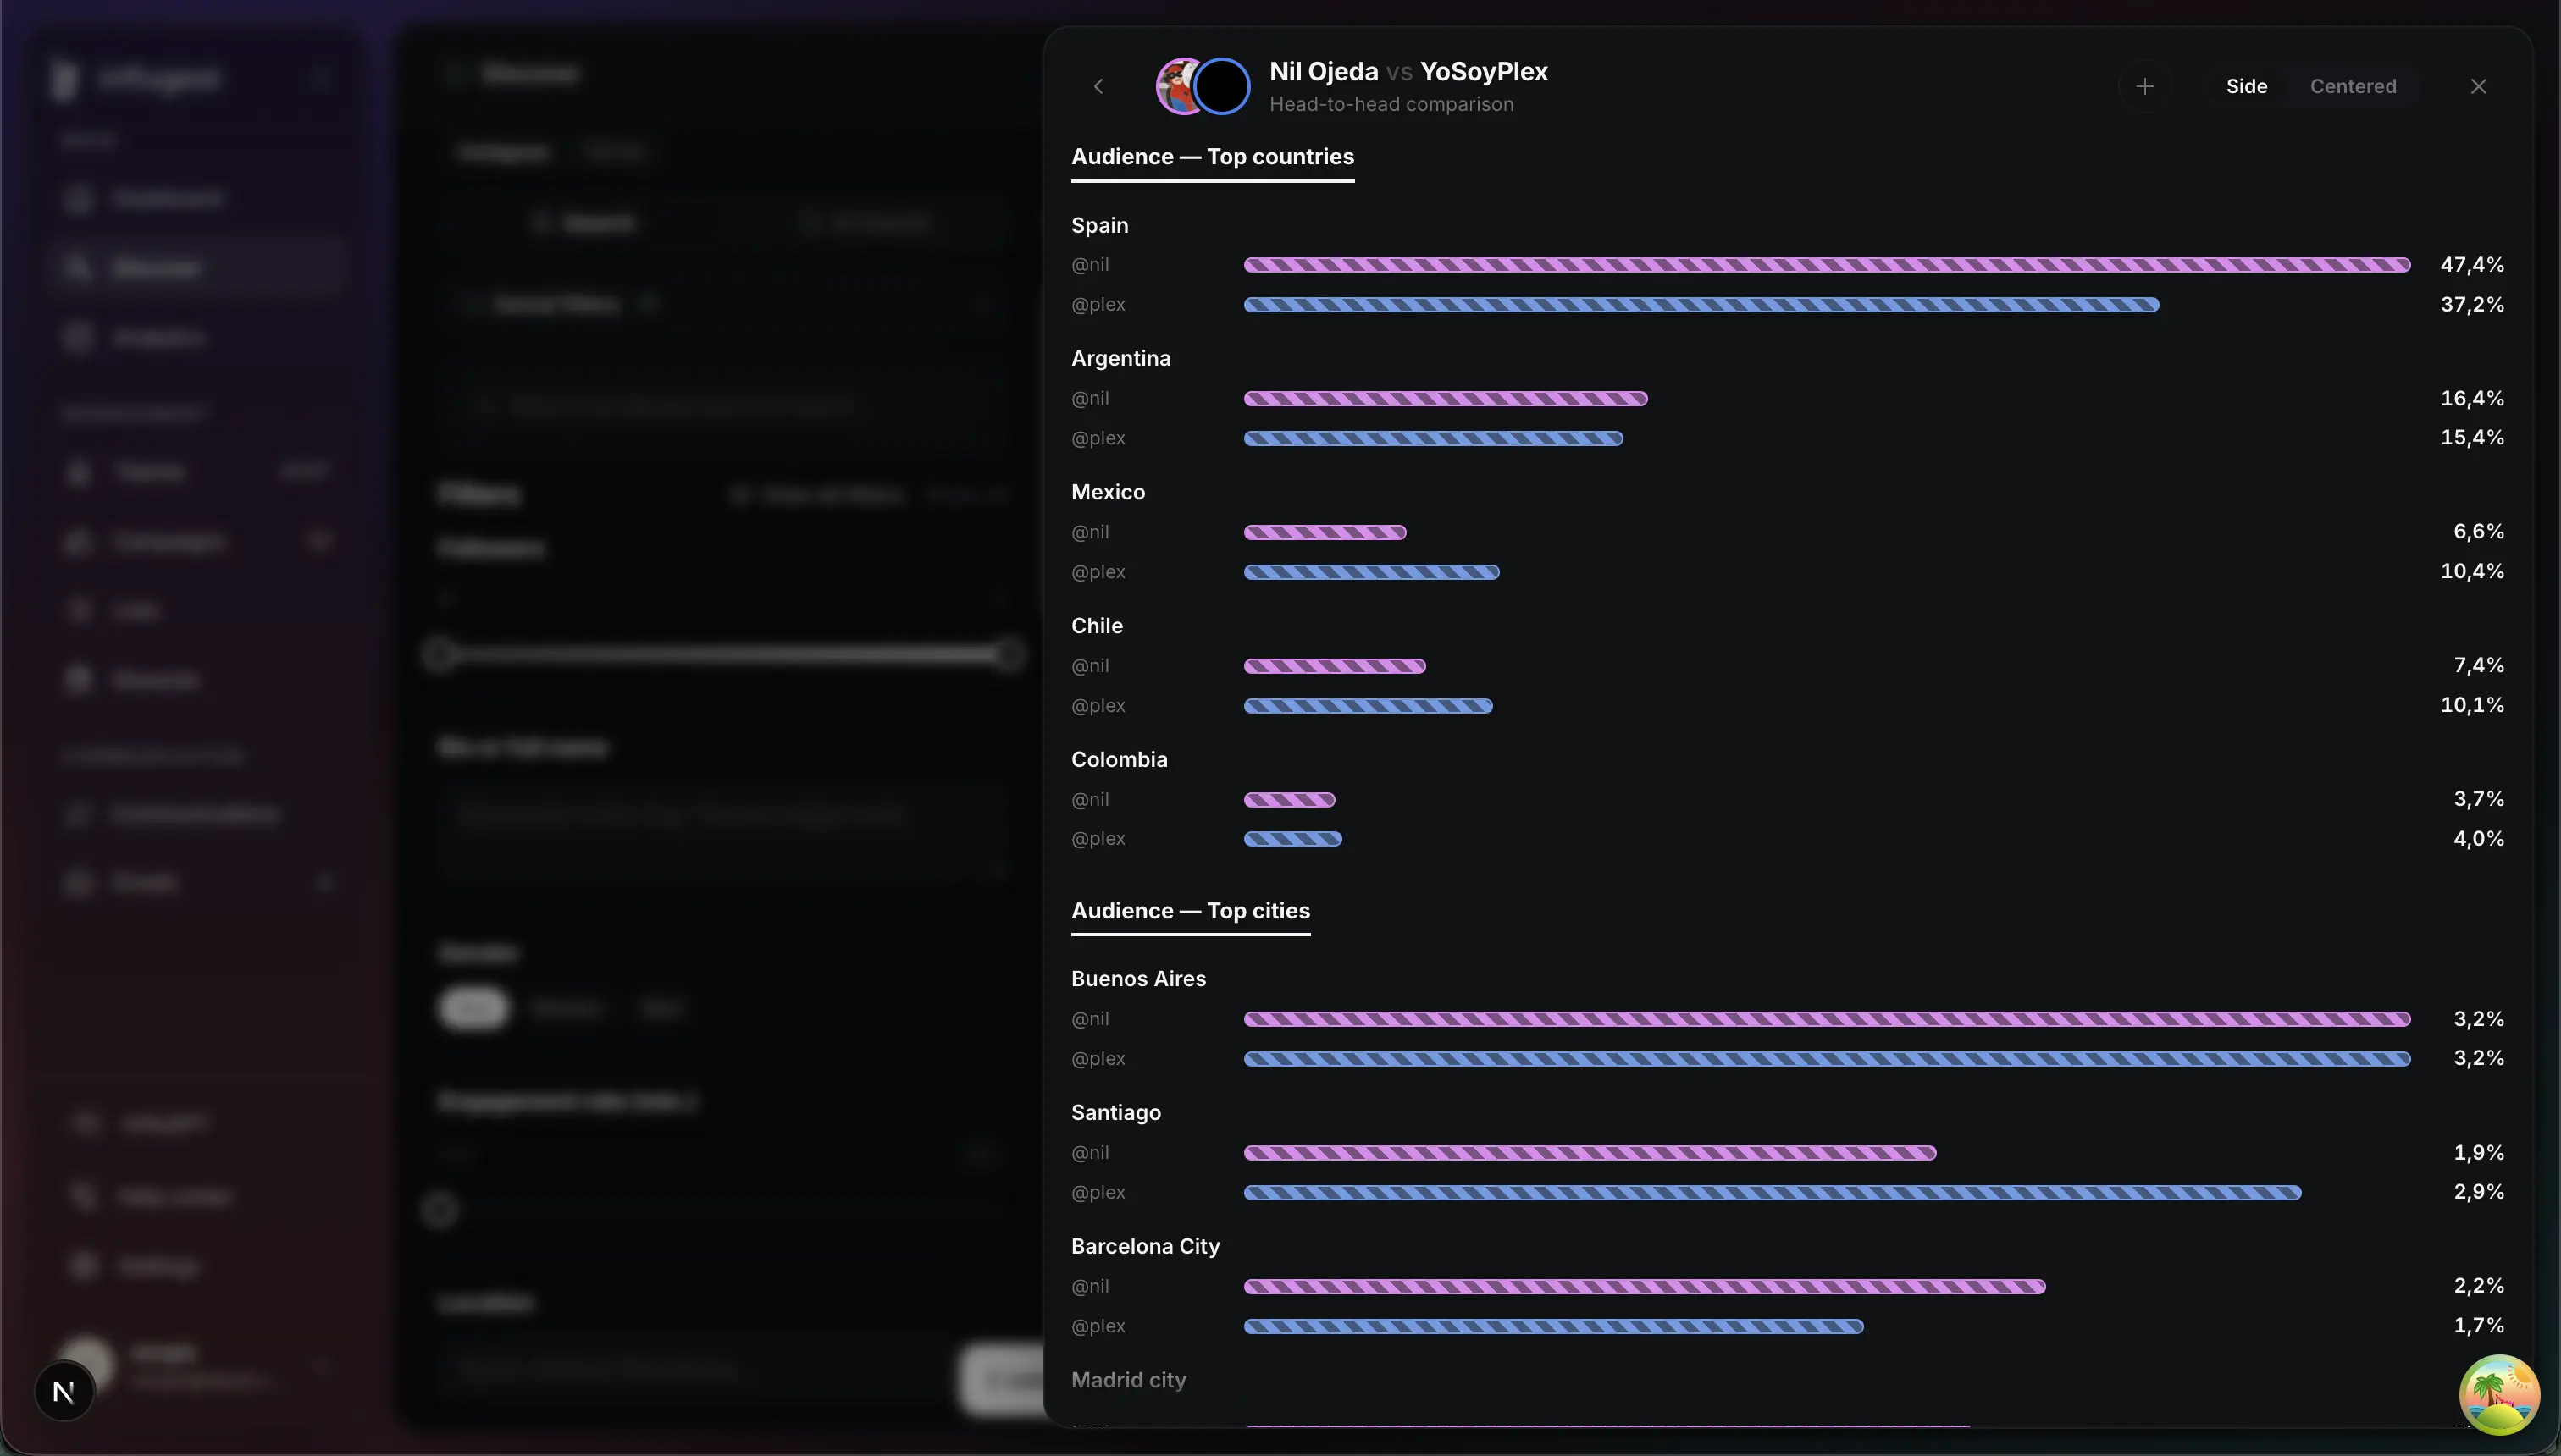Viewport: 2561px width, 1456px height.
Task: Click the 'Santiago' city label
Action: tap(1115, 1113)
